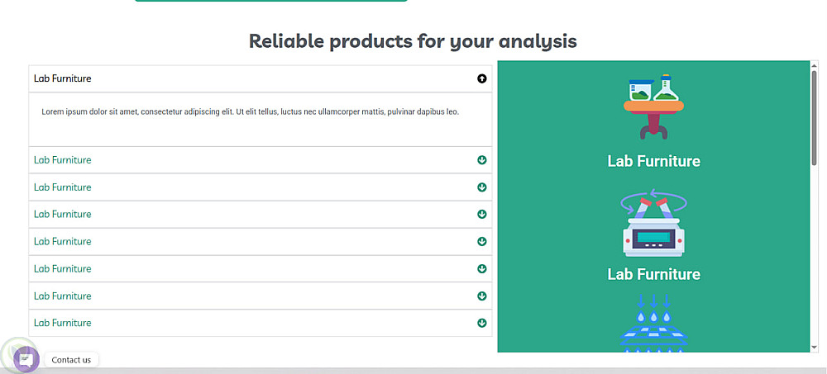Click the down-arrow icon on the first collapsed row

point(482,160)
